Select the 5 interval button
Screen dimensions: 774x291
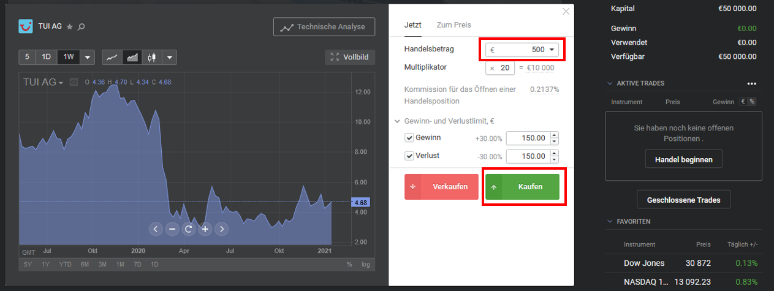pos(26,57)
